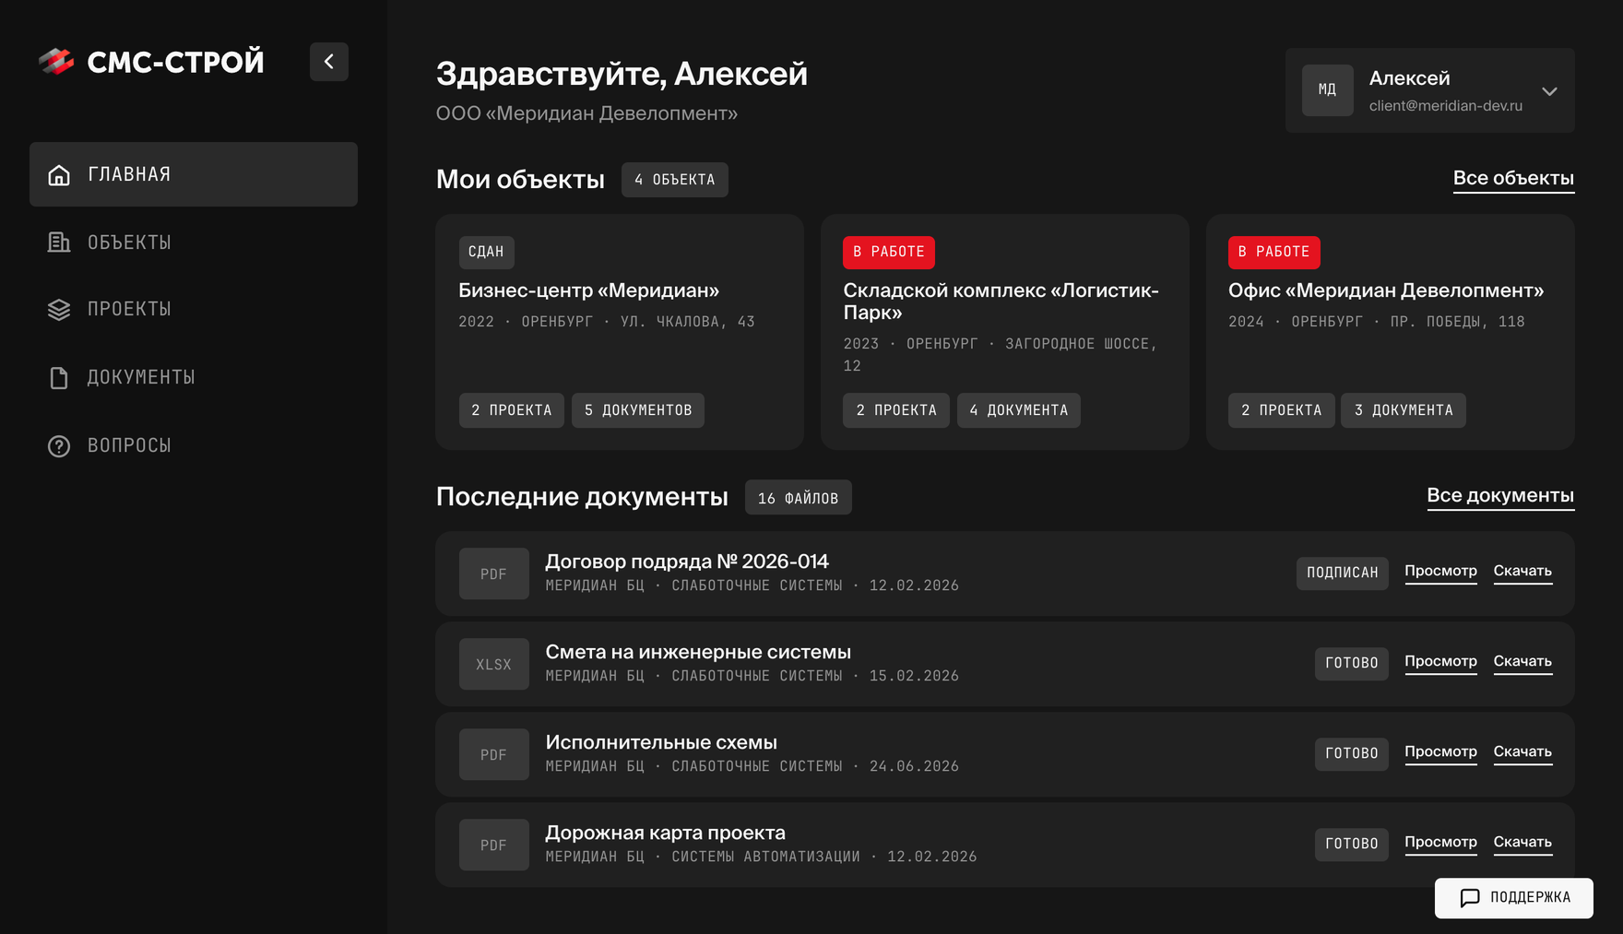Screen dimensions: 1623x934
Task: Open ПРОЕКТЫ section in the sidebar
Action: pyautogui.click(x=194, y=310)
